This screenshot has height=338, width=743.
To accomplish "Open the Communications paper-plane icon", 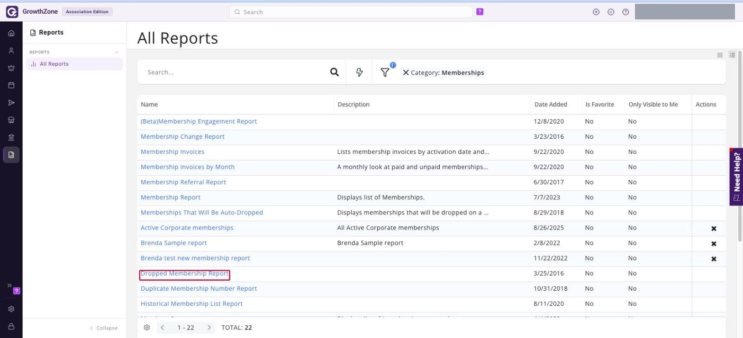I will (11, 103).
